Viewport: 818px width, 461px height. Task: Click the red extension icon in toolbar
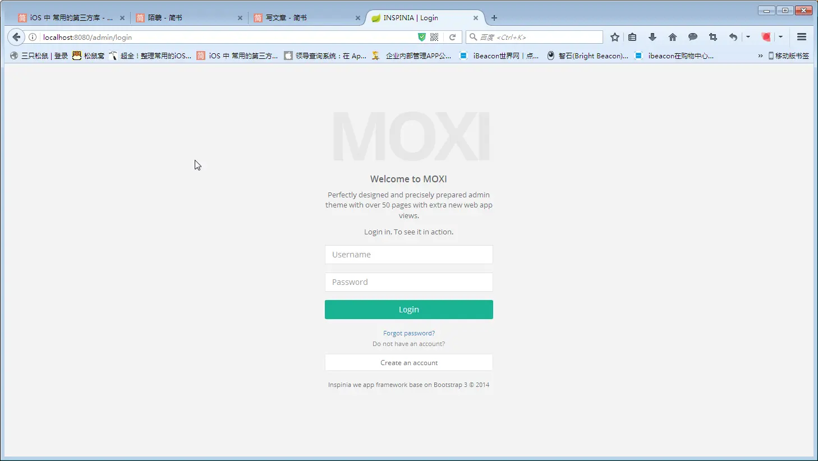766,37
